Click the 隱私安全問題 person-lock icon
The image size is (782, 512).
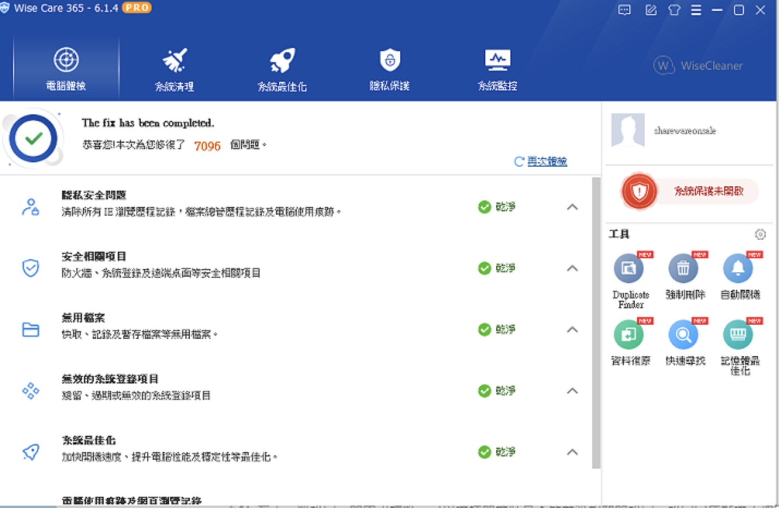point(31,207)
